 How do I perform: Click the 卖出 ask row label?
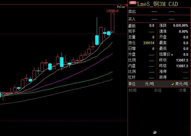click(x=132, y=12)
